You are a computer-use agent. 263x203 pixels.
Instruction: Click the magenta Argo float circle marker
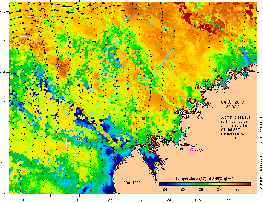pyautogui.click(x=192, y=150)
